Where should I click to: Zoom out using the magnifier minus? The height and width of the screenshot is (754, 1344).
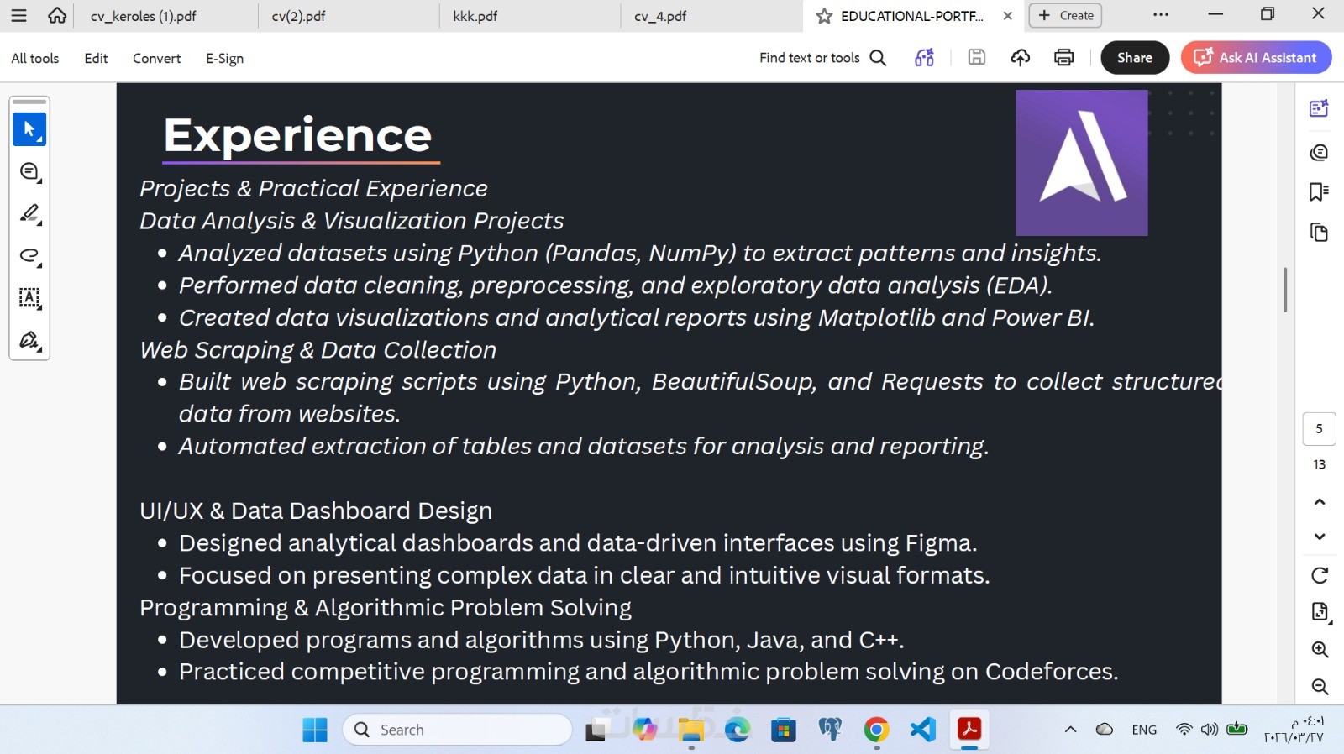[x=1320, y=686]
